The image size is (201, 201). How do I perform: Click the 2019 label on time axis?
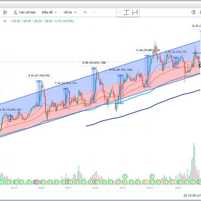point(14,188)
